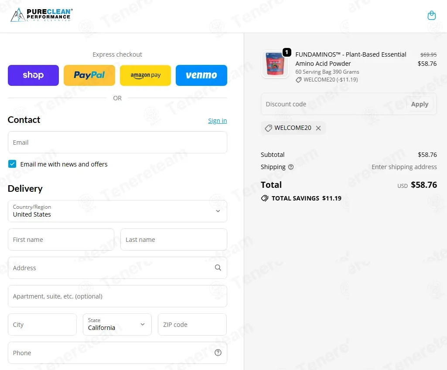This screenshot has width=447, height=370.
Task: Click into the Phone field
Action: pos(117,353)
